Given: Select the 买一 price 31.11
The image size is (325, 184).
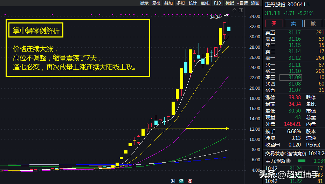Looking at the screenshot, I should [x=295, y=65].
